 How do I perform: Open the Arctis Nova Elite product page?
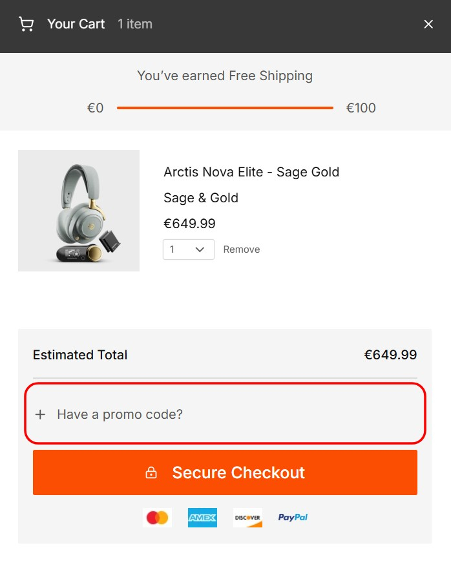tap(251, 172)
